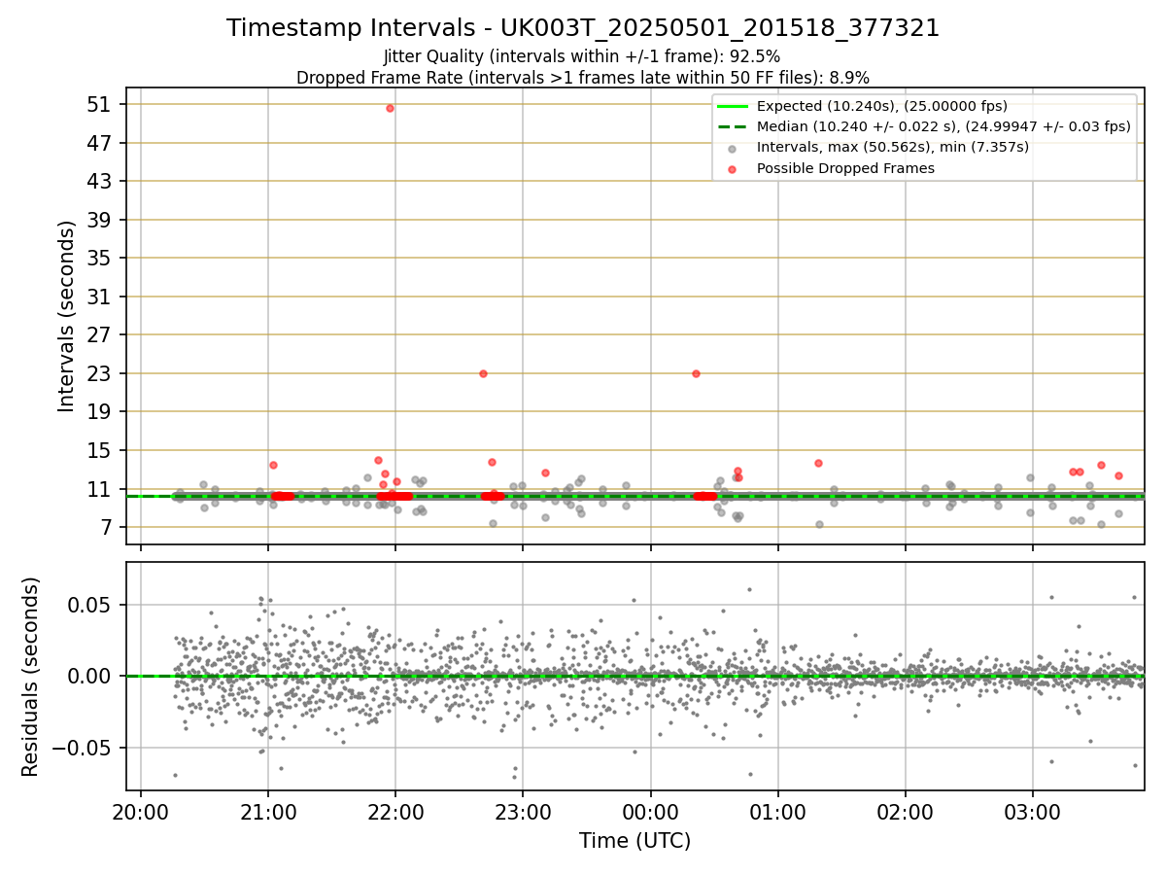
Task: Select the 'Jitter Quality' 92.5% subtitle line
Action: pyautogui.click(x=582, y=57)
